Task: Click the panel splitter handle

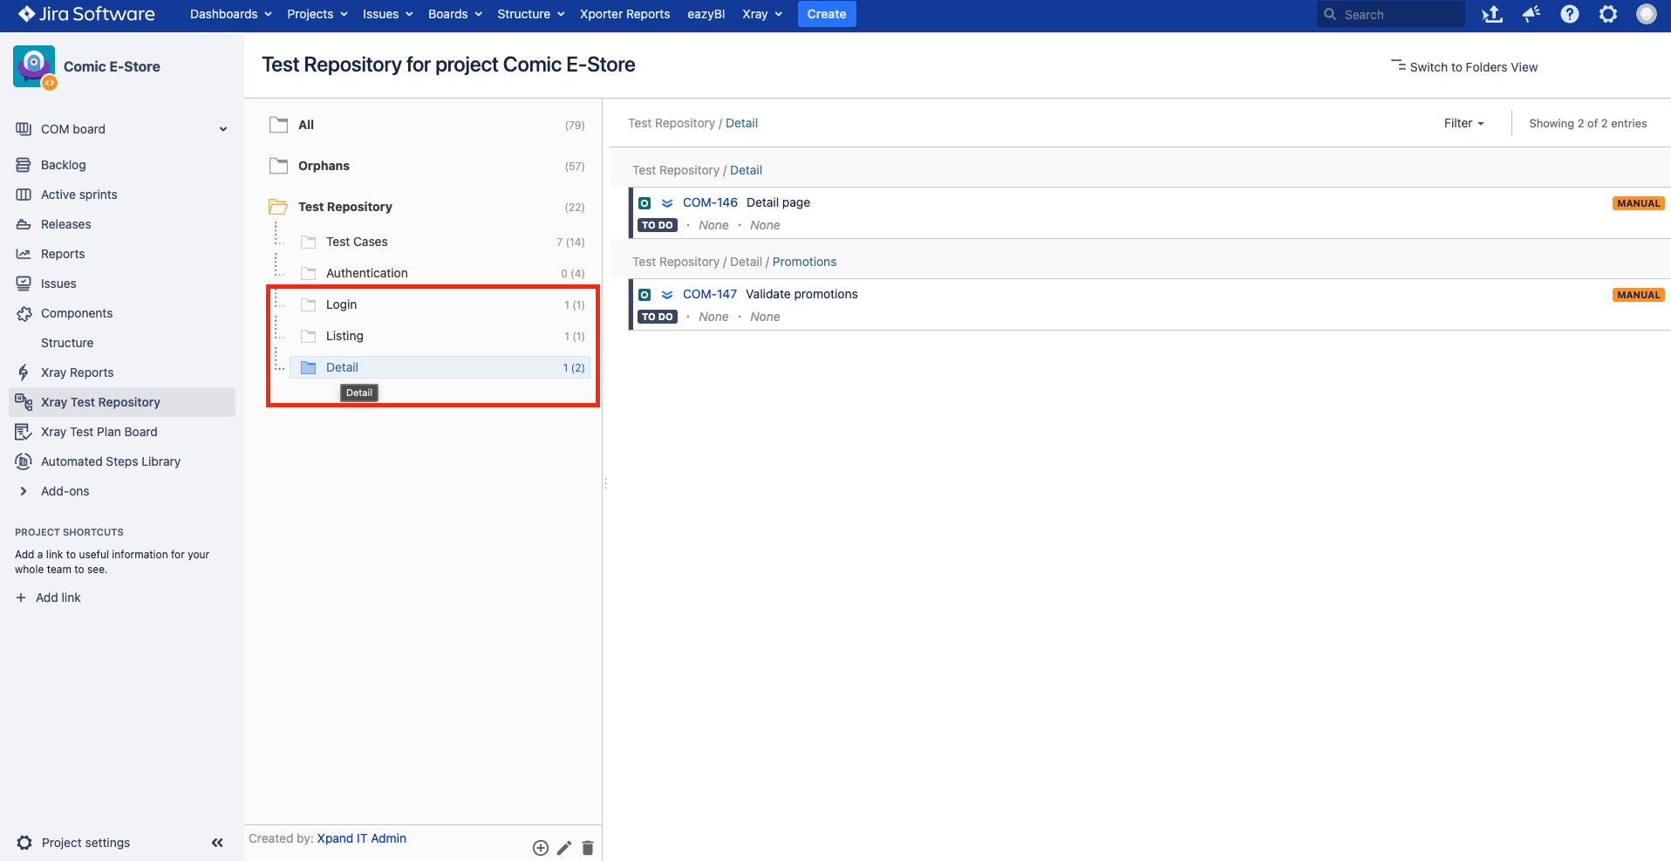Action: click(605, 482)
